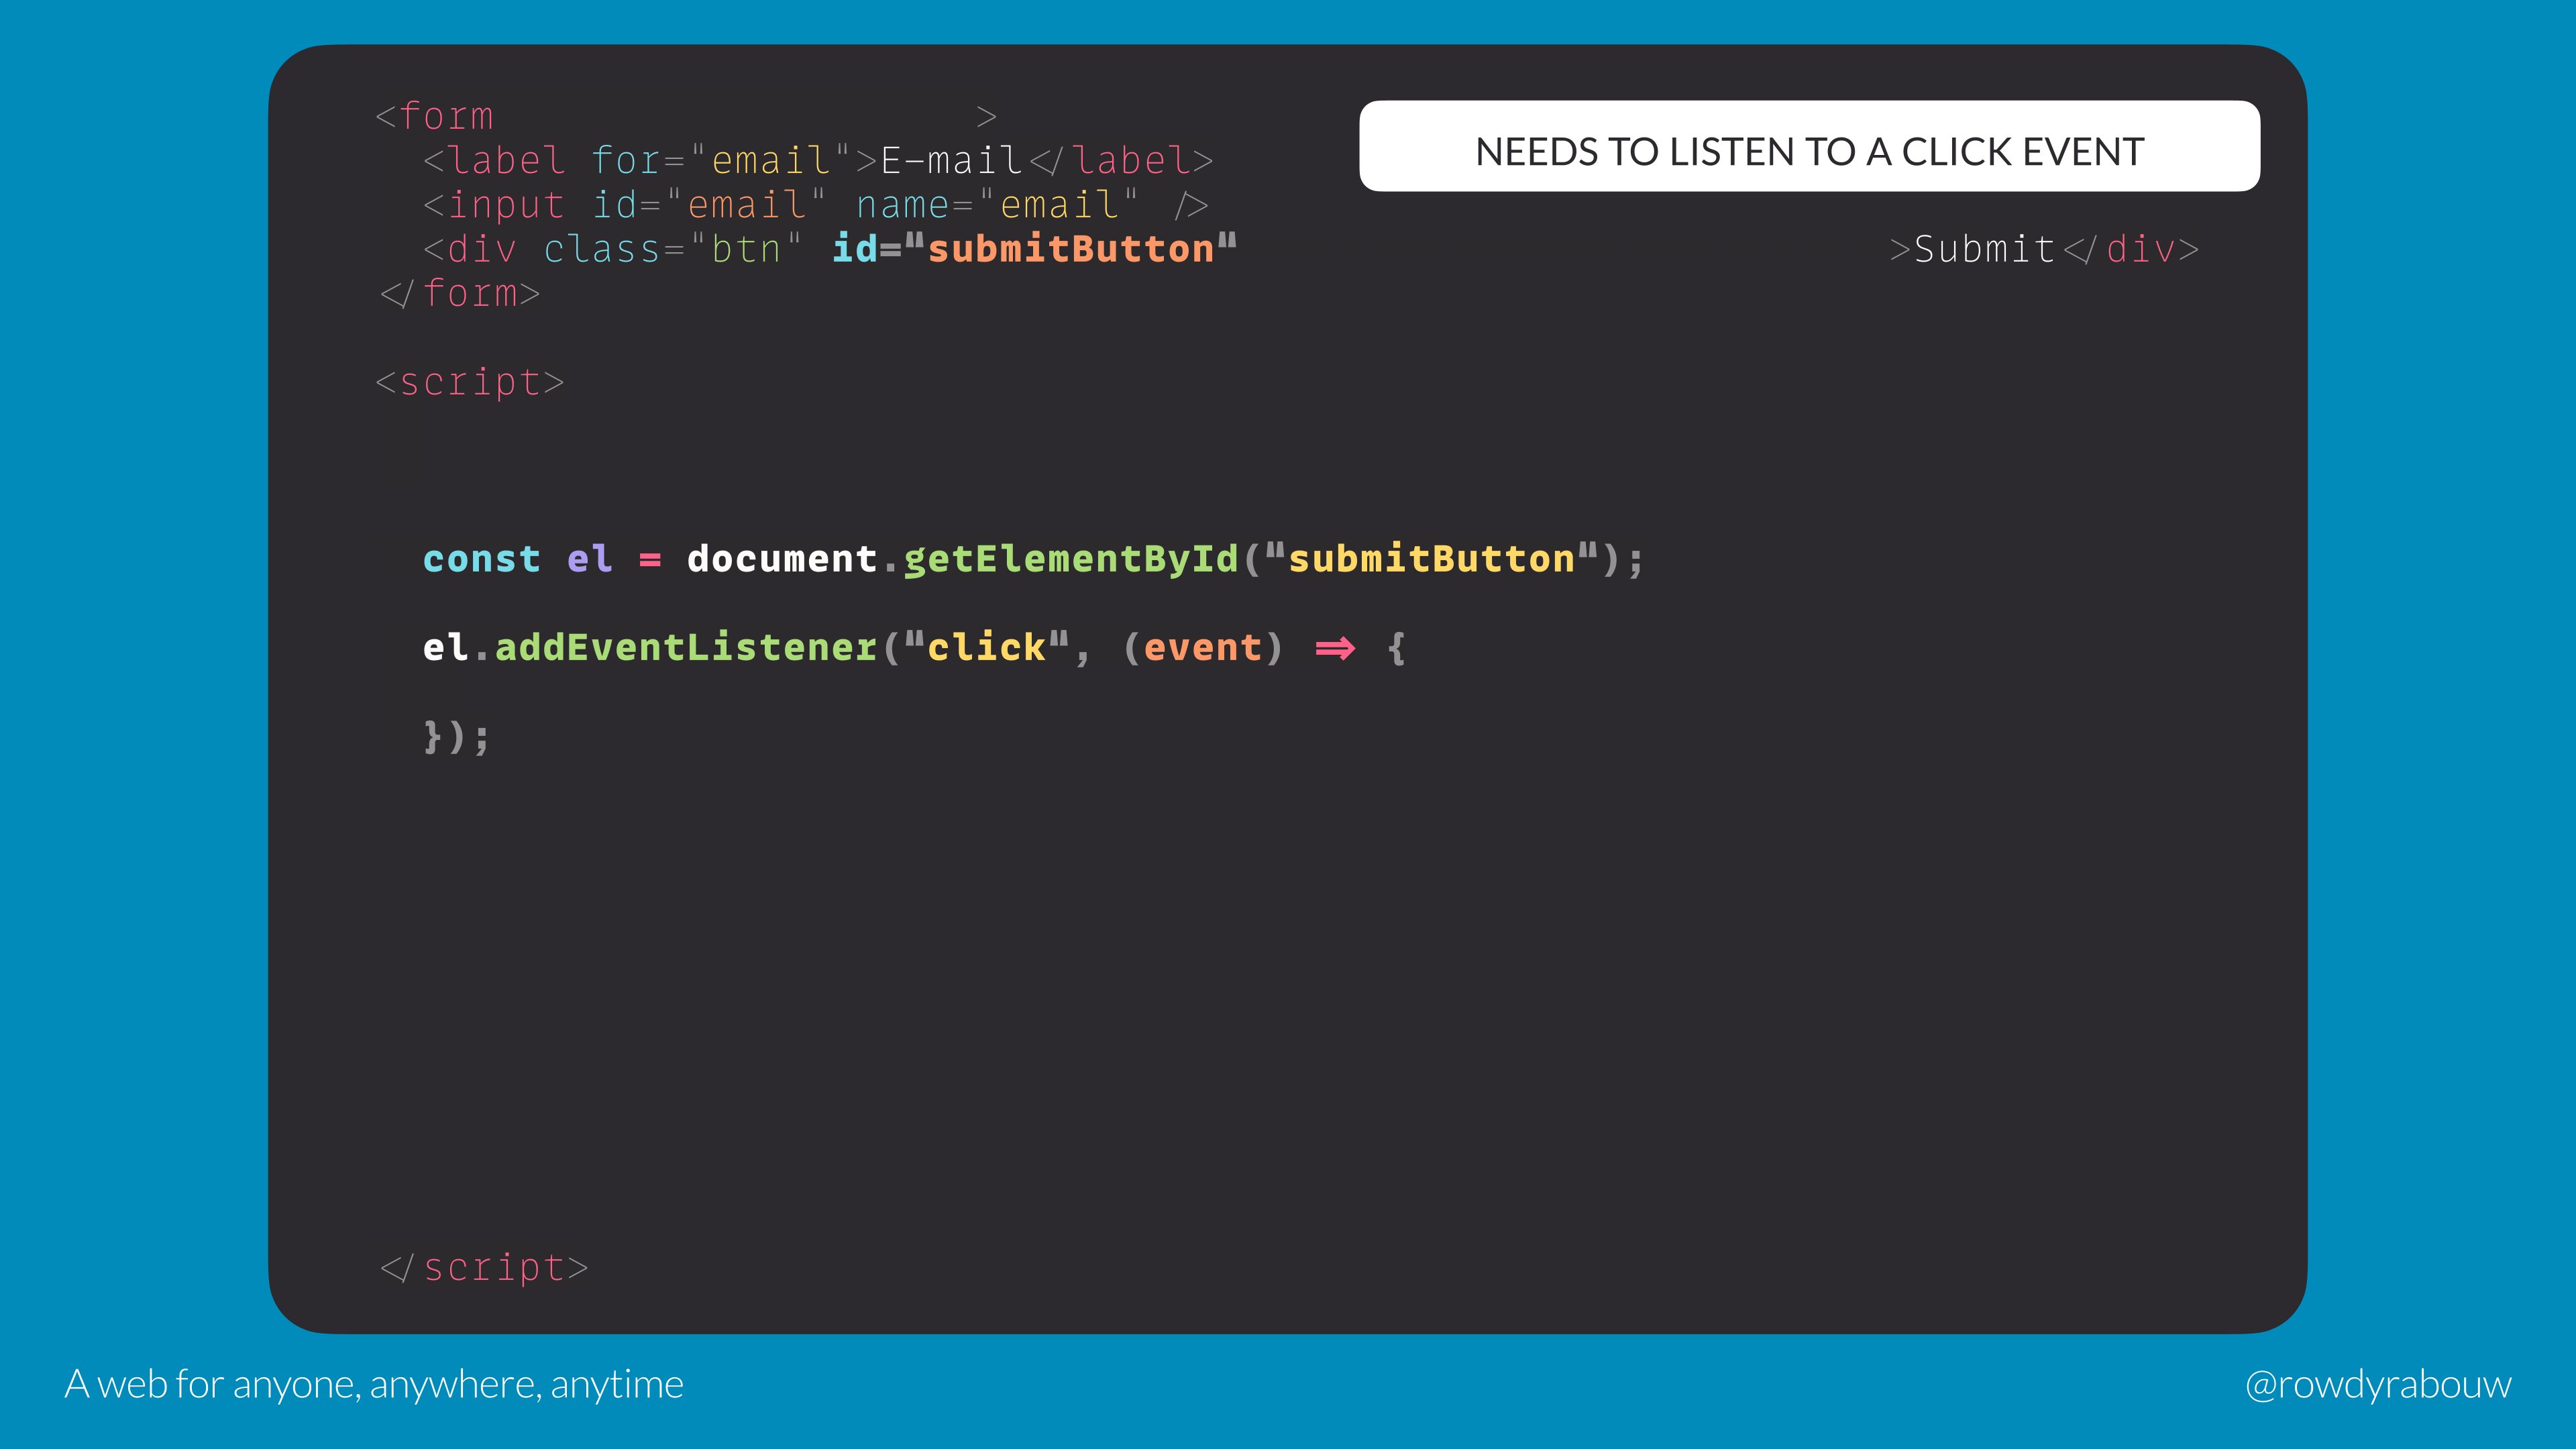The height and width of the screenshot is (1449, 2576).
Task: Click the bold id="submitButton" attribute
Action: (1034, 249)
